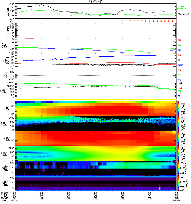The image size is (191, 204).
Task: Click the 2200 time tick label
Action: (x=15, y=199)
